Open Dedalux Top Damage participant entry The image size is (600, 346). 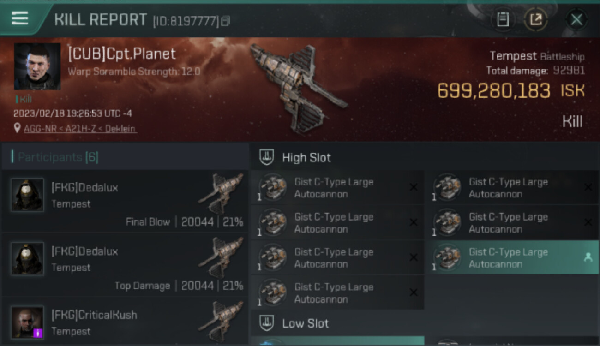(x=125, y=265)
